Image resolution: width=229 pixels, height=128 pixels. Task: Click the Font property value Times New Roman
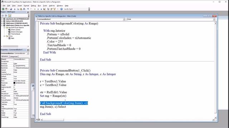21,81
